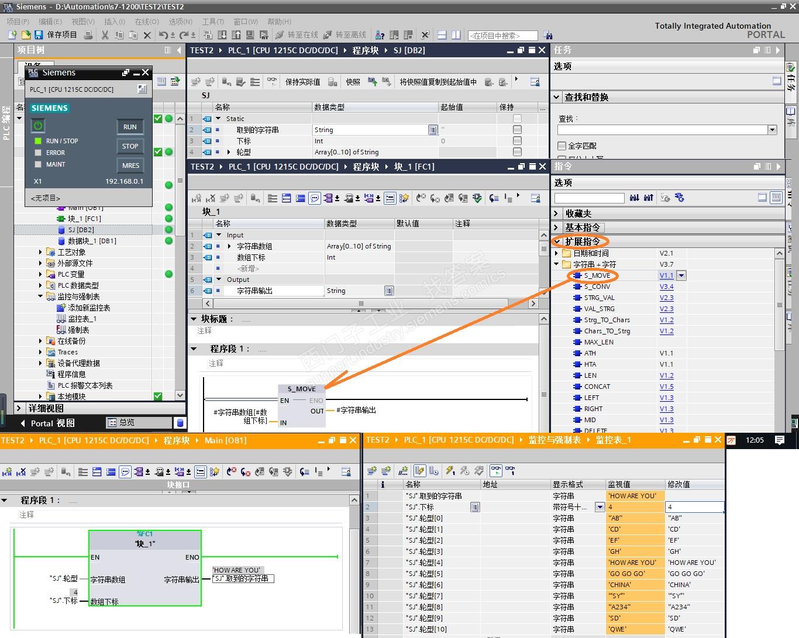Click the input-method icon beside the 12:05 clock

731,440
